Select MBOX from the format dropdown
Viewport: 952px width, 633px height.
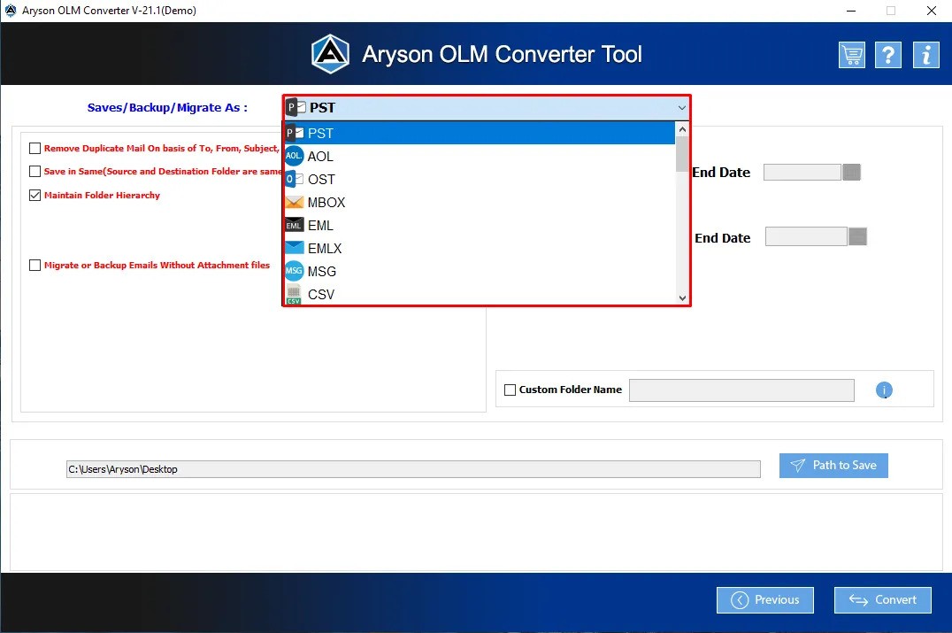325,202
